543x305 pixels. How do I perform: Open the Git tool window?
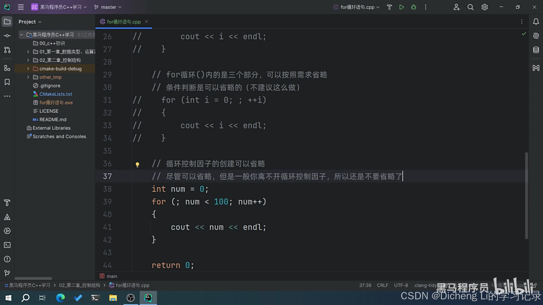pos(7,273)
